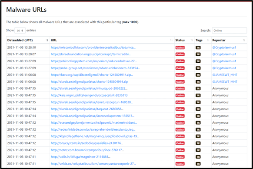
Task: Click @Cryptolaemus1 reporter in obiroofingsystem row
Action: point(224,61)
